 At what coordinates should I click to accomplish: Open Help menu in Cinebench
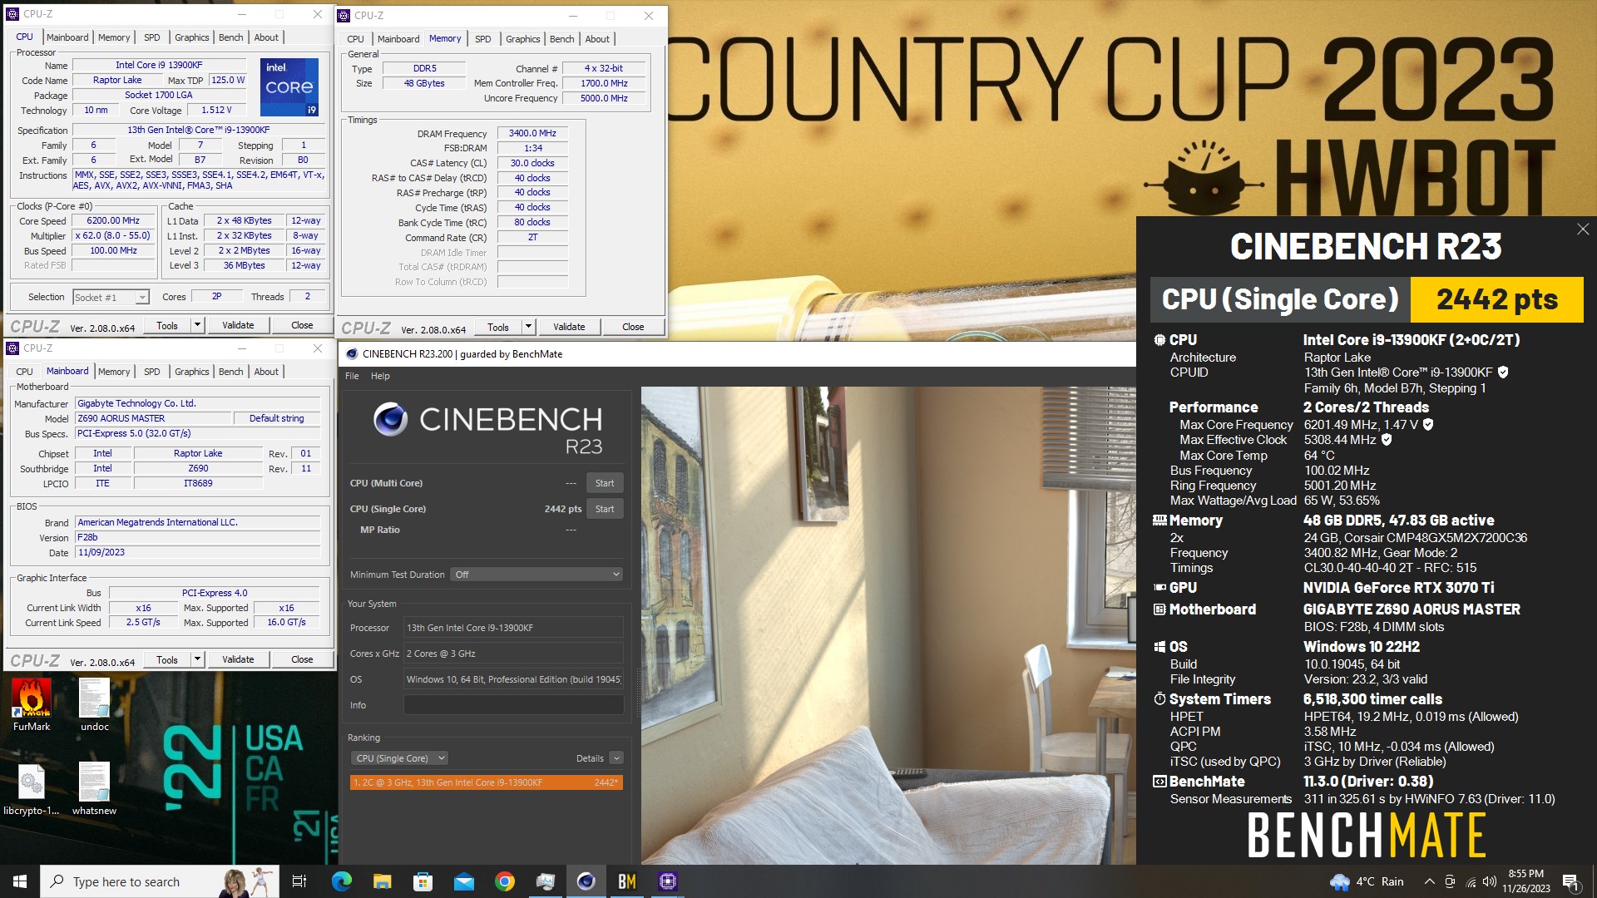pyautogui.click(x=380, y=376)
